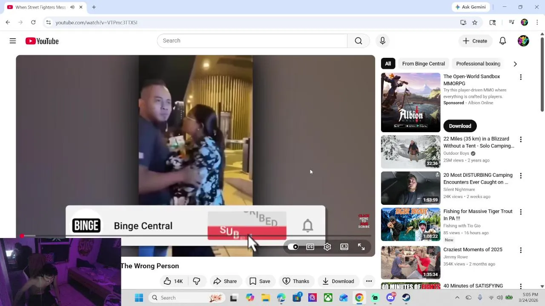Open the Windows Start menu

pos(139,297)
